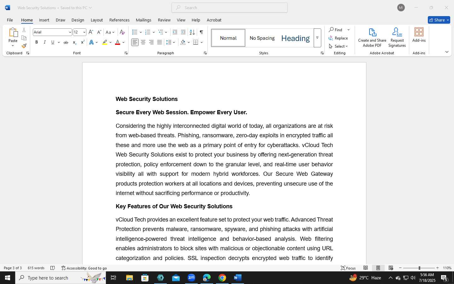Expand the Find options arrow

349,30
